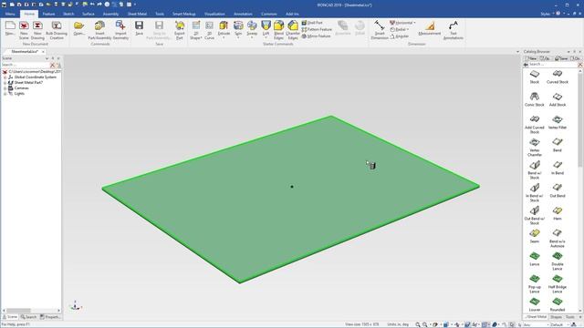Select the Loft tool
Viewport: 584px width, 328px height.
coord(266,28)
